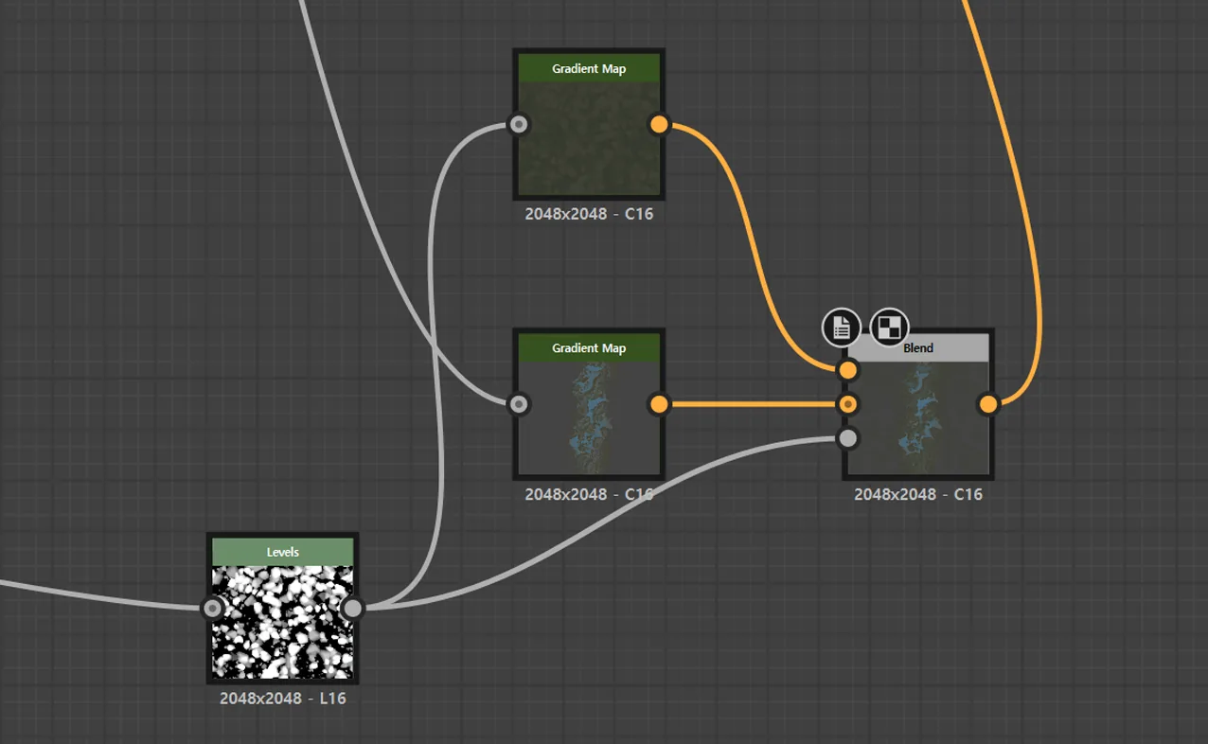Click the checkerboard badge icon above the Blend node
1208x744 pixels.
coord(889,328)
